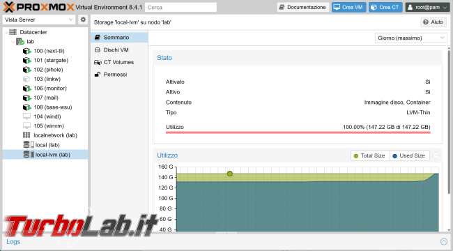Click the user icon beside root@pam

[410, 7]
